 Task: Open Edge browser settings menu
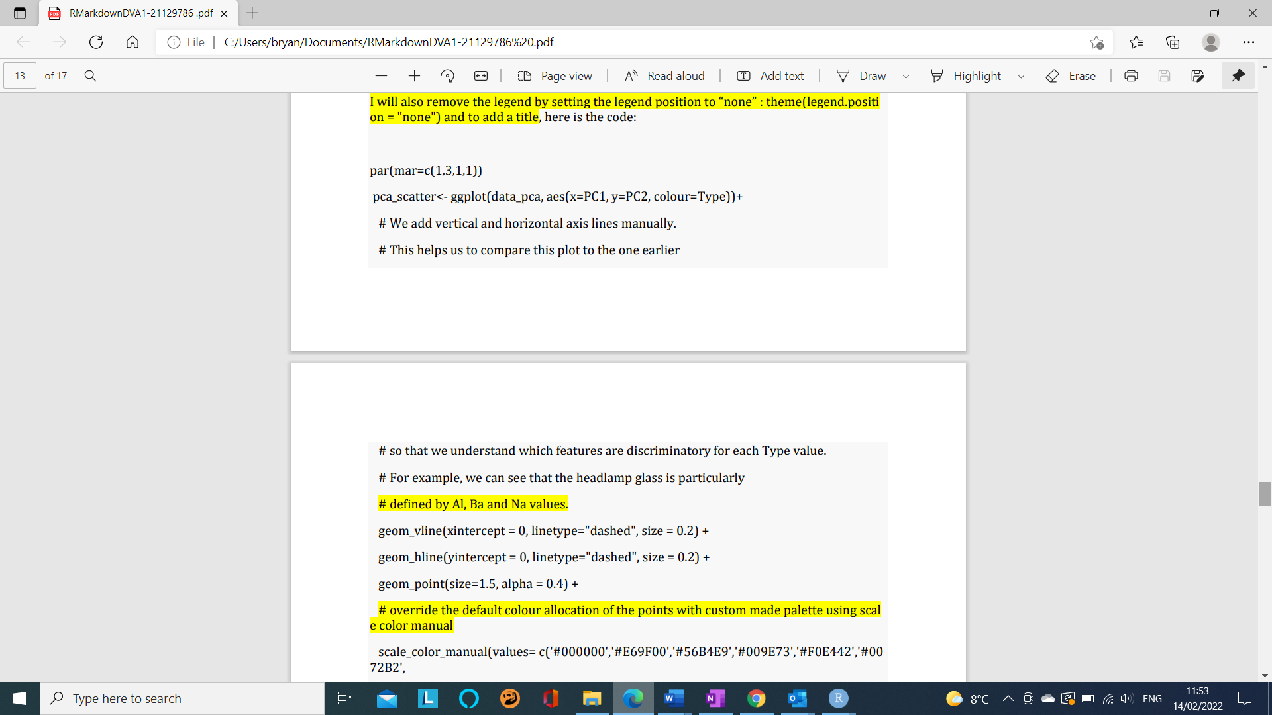(1250, 42)
